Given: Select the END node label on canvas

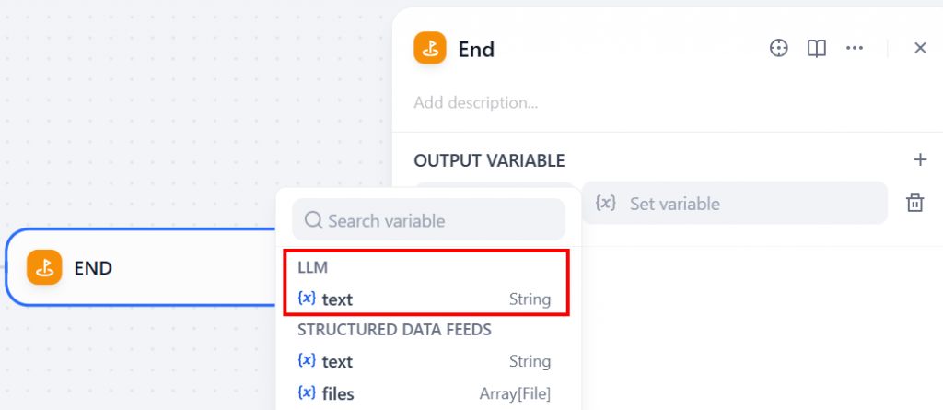Looking at the screenshot, I should (x=93, y=269).
